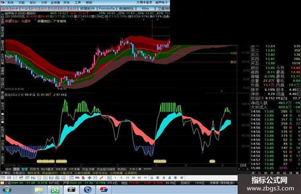Open the 帮助 menu
Viewport: 301px width, 194px height.
[x=89, y=3]
